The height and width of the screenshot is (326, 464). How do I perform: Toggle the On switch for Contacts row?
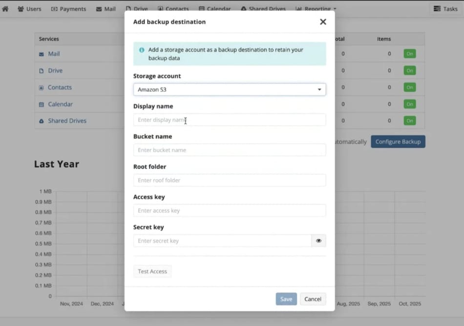pos(410,87)
